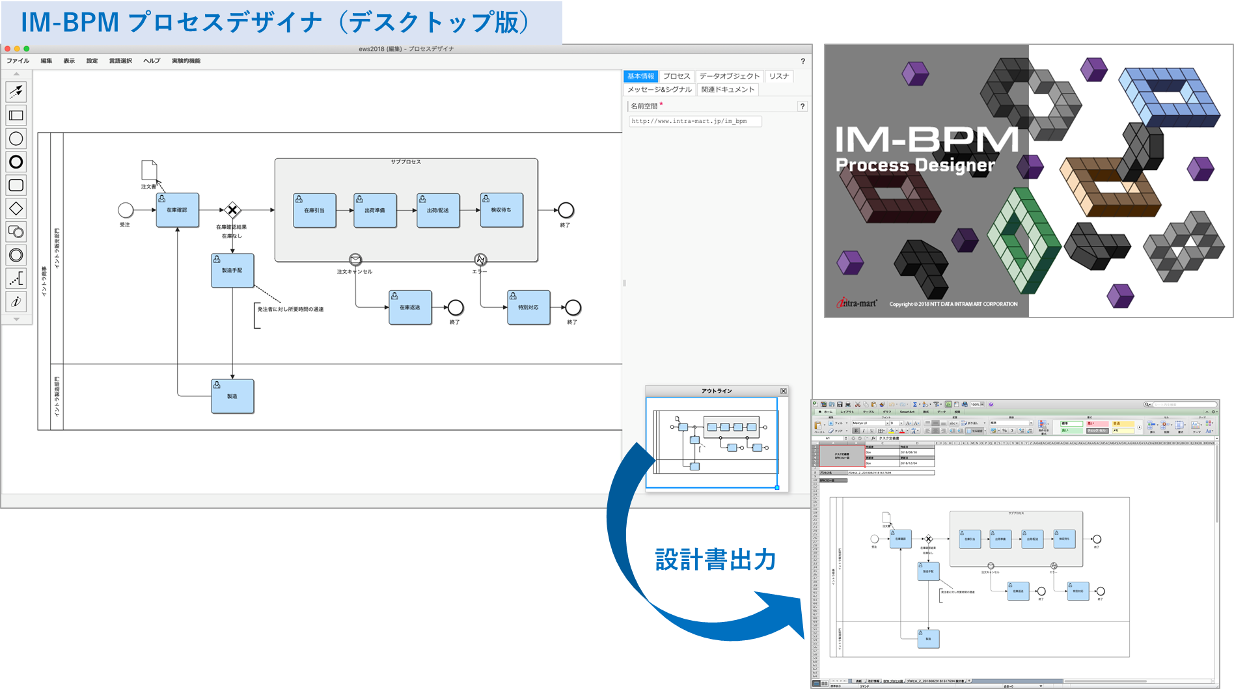The width and height of the screenshot is (1234, 689).
Task: Open the 編集 menu
Action: [x=46, y=61]
